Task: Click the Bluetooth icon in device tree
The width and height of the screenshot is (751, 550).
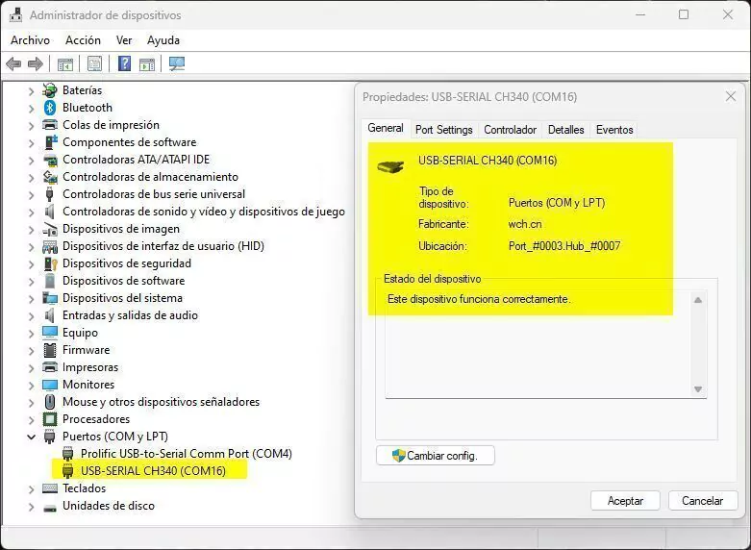Action: (50, 108)
